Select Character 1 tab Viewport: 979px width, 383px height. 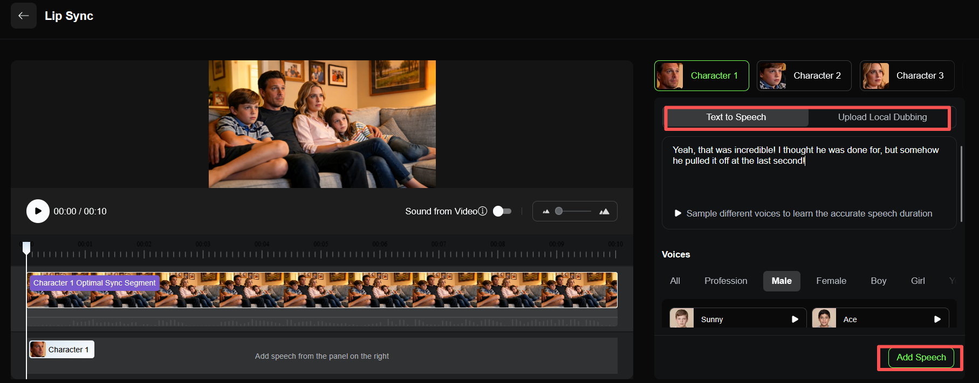tap(702, 75)
